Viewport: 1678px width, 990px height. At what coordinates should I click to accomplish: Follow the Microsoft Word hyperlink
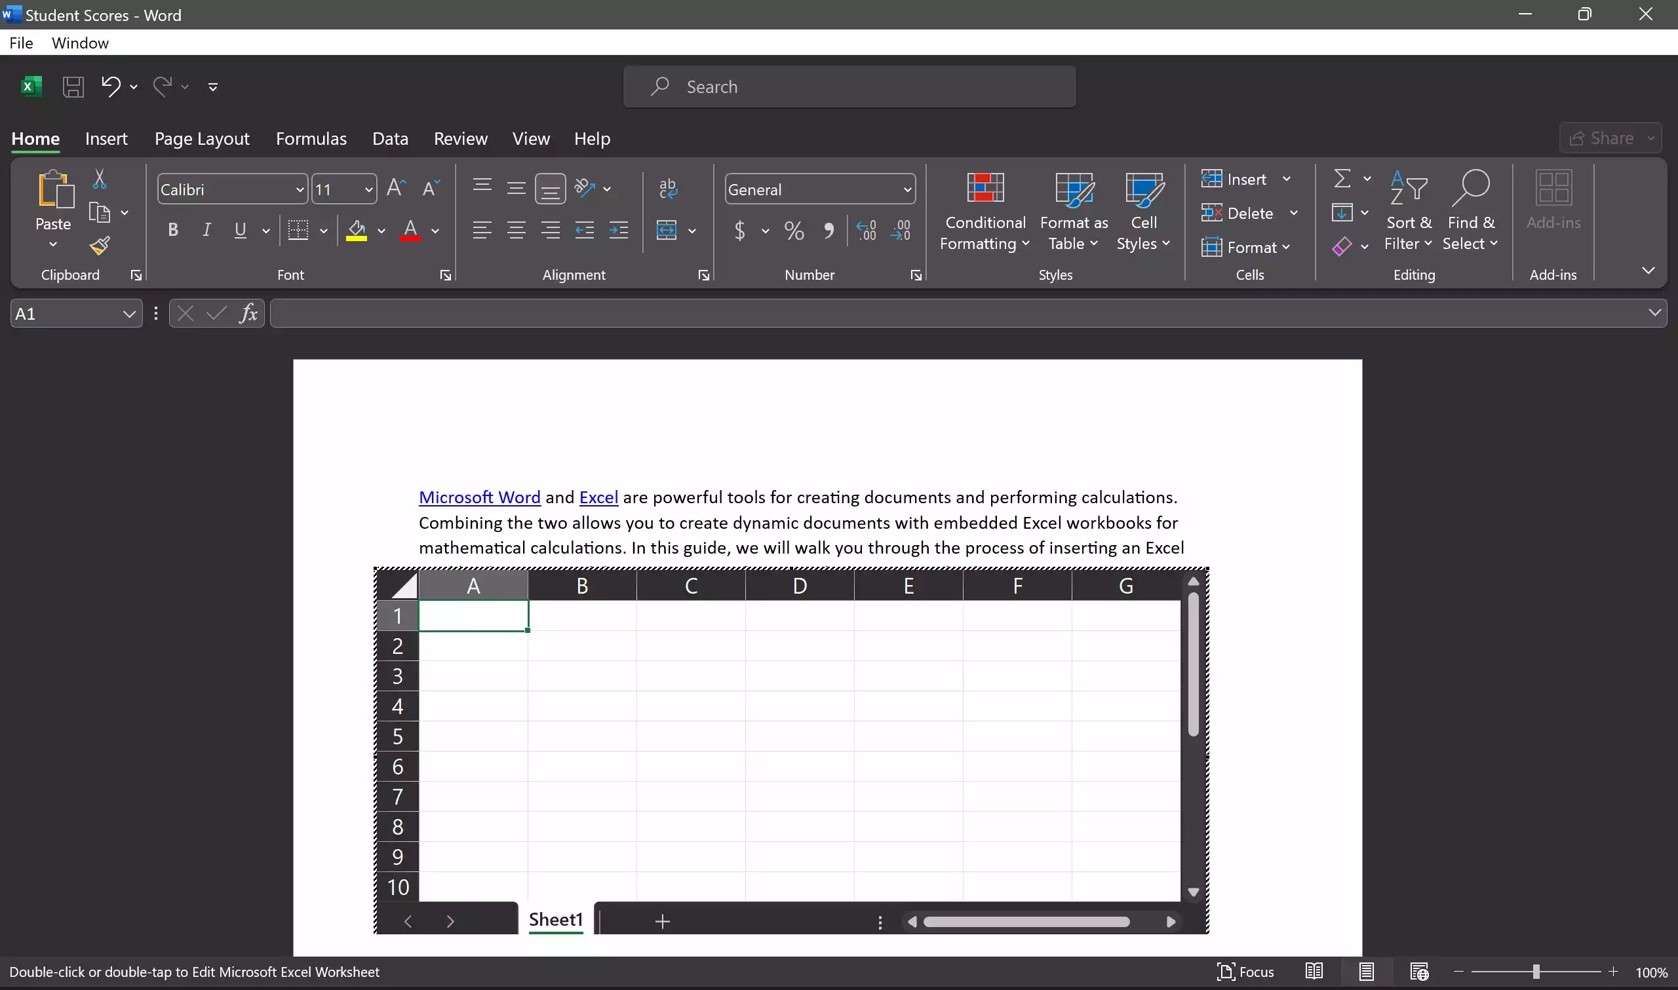pos(479,497)
